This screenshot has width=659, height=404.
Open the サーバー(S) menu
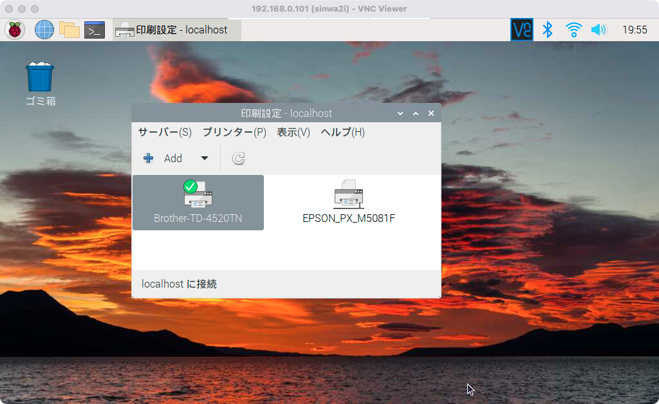(x=165, y=132)
